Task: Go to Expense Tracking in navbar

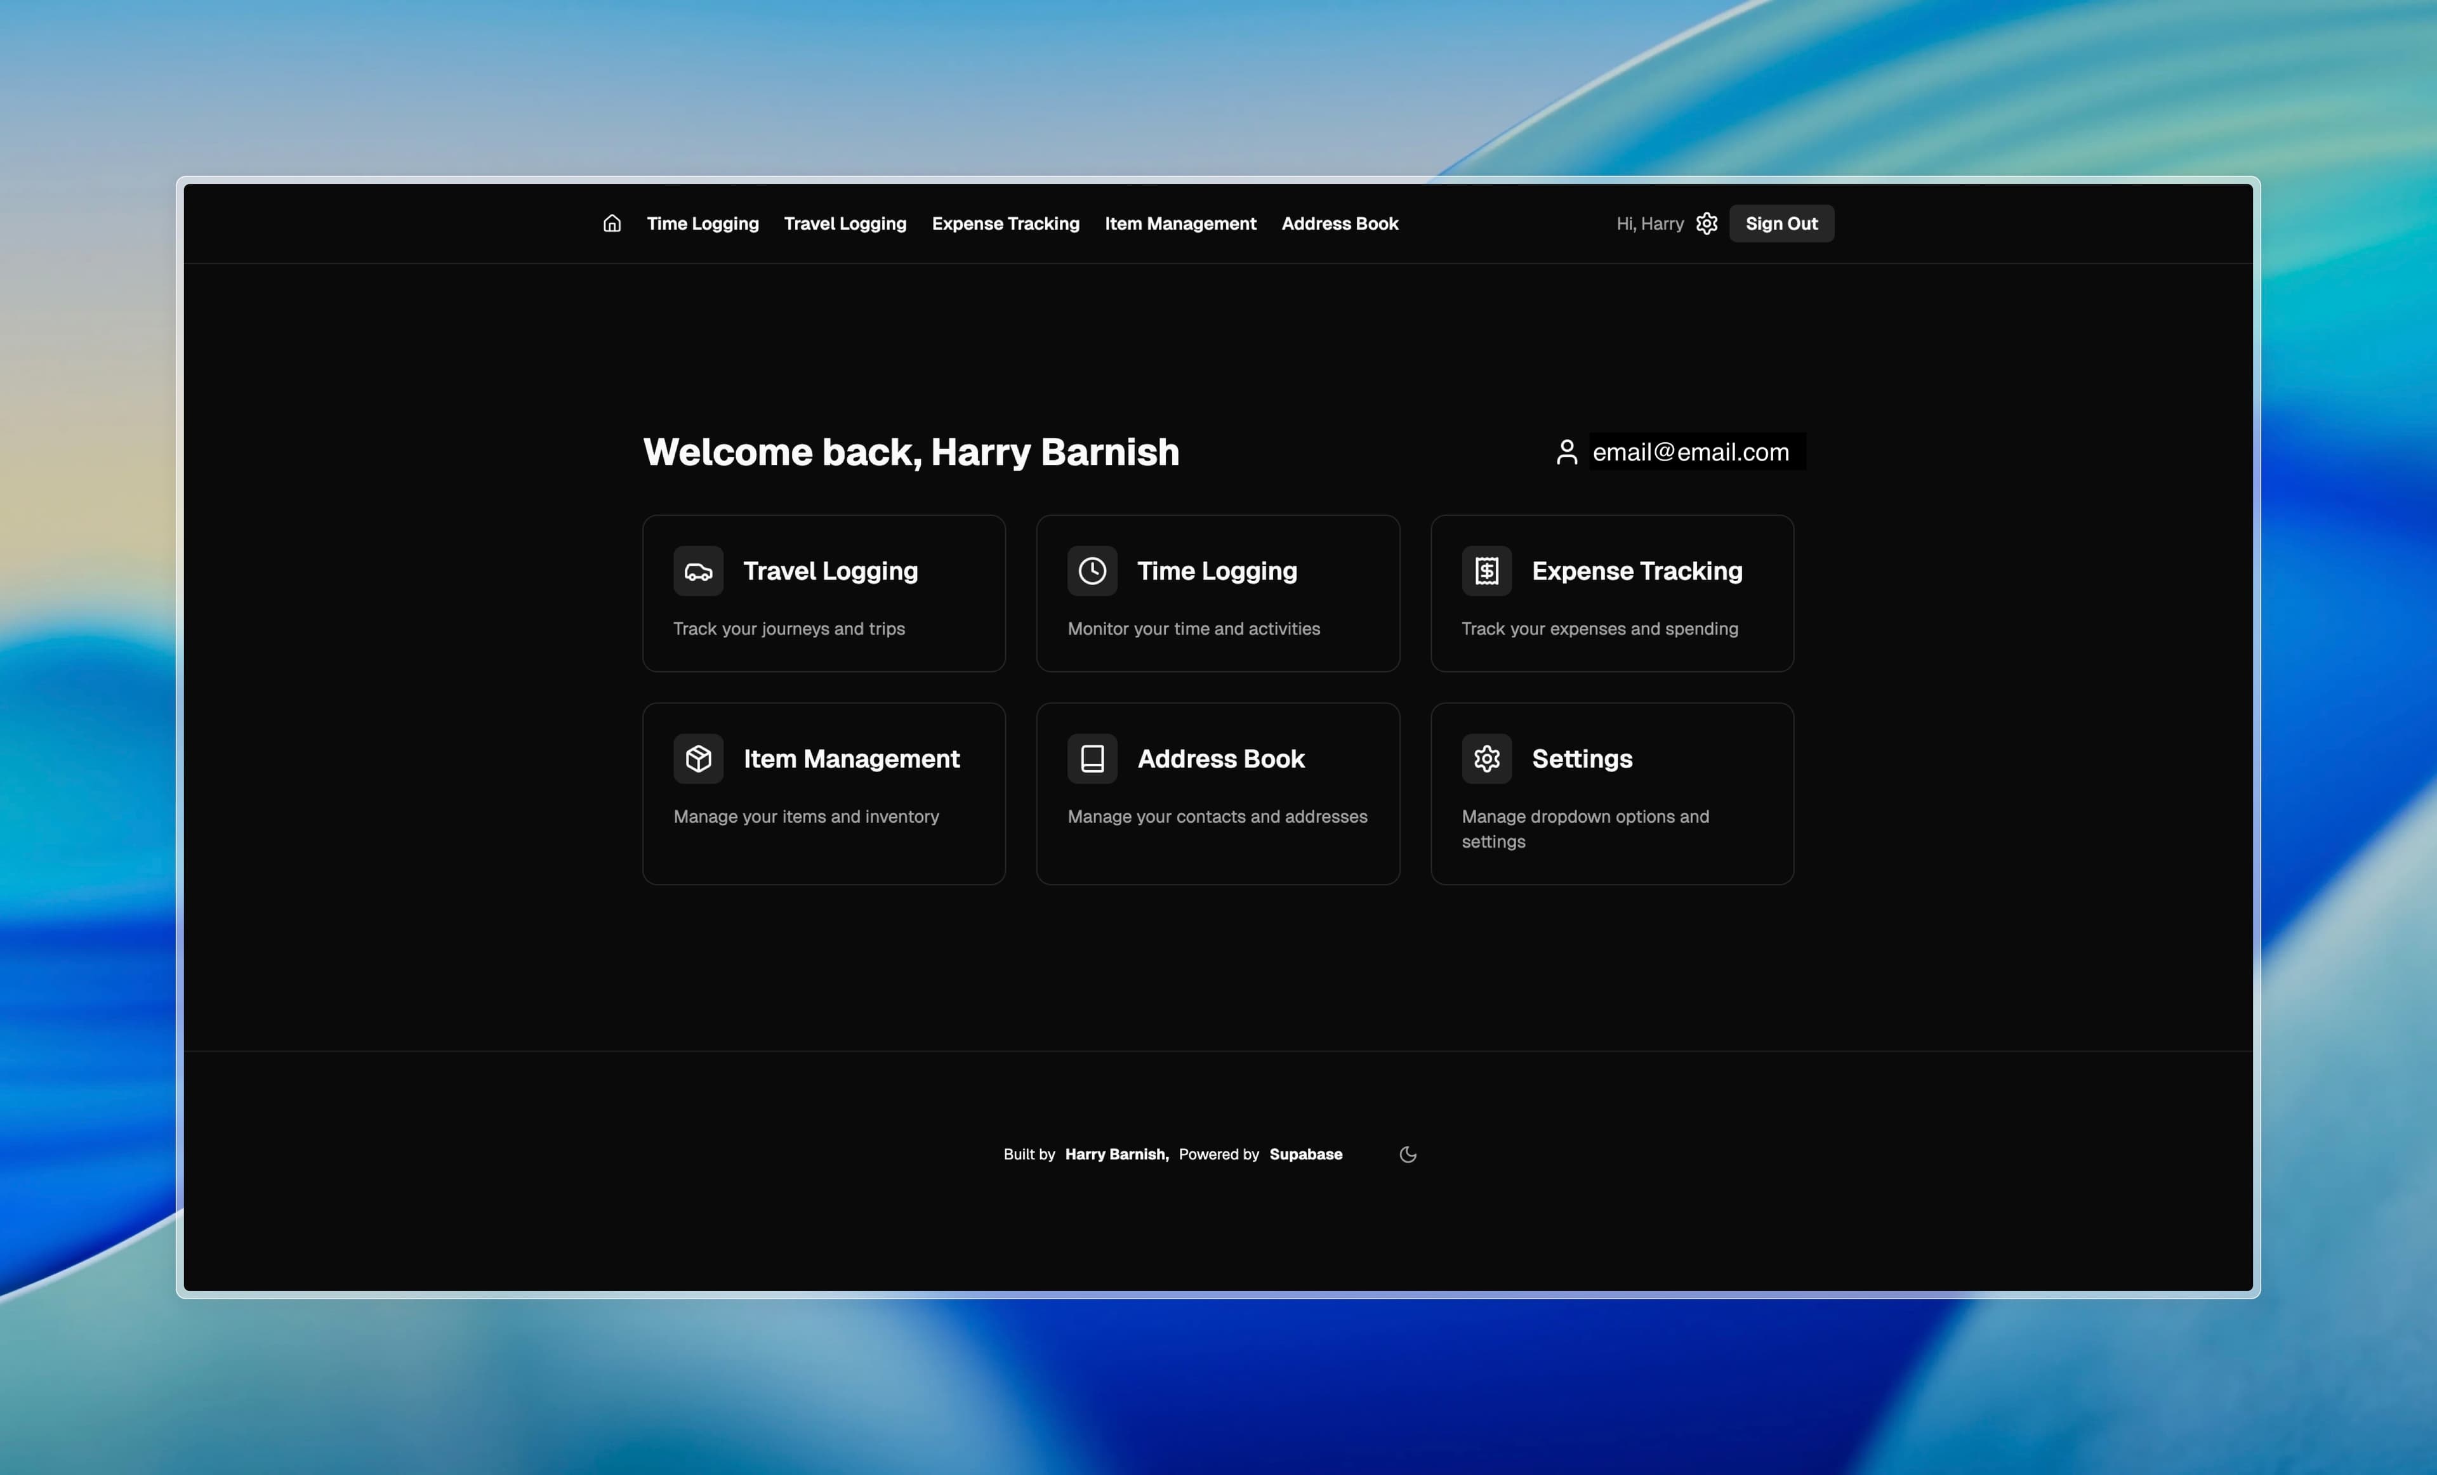Action: [x=1005, y=223]
